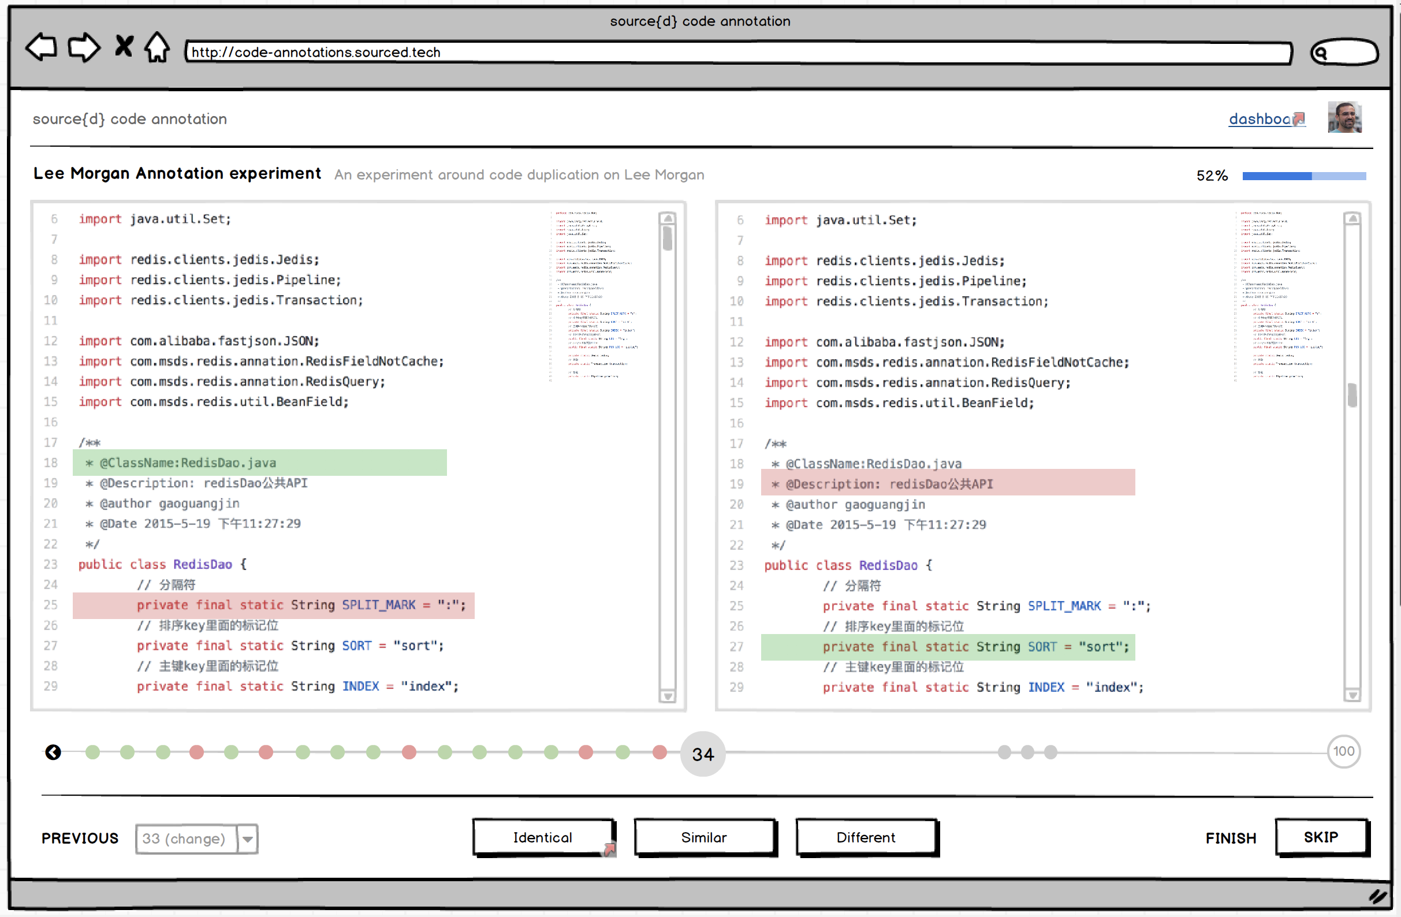Jump to the 100 end marker
This screenshot has width=1401, height=917.
tap(1343, 751)
